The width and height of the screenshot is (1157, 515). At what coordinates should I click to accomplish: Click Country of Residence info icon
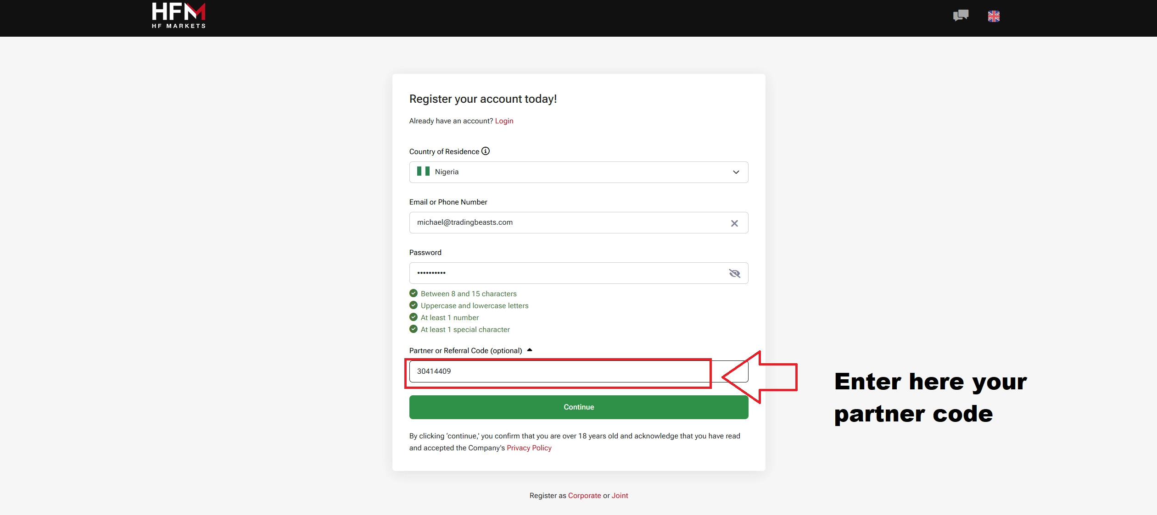tap(486, 151)
